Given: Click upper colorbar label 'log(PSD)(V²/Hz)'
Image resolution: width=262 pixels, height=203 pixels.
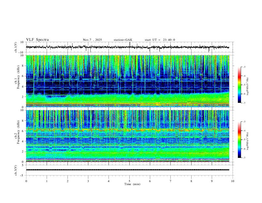Looking at the screenshot, I should coord(247,86).
